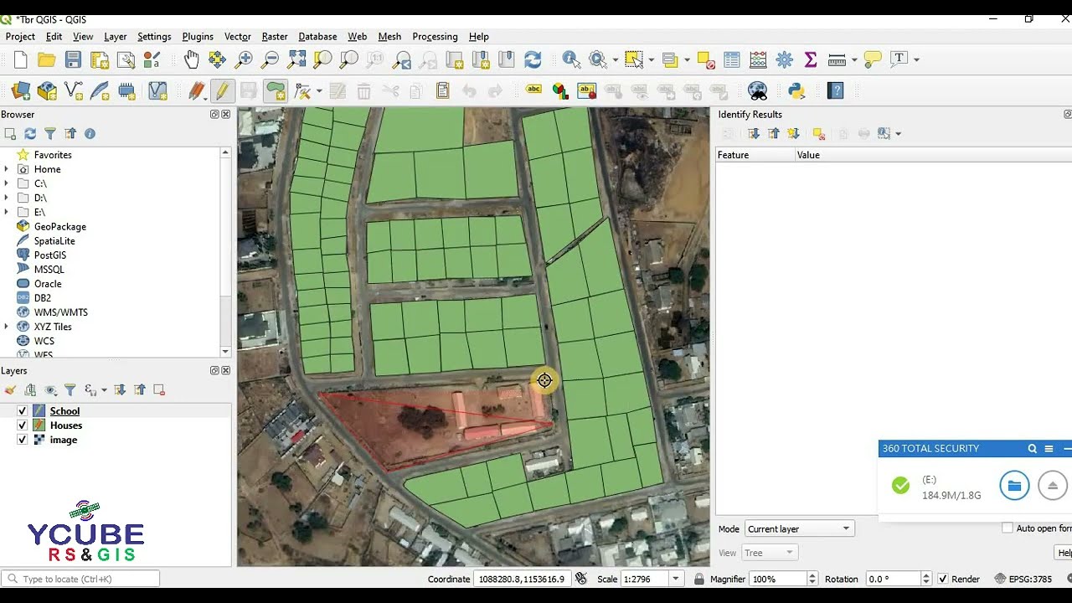Click the Browser panel vertical scrollbar
The image size is (1072, 603).
(225, 252)
